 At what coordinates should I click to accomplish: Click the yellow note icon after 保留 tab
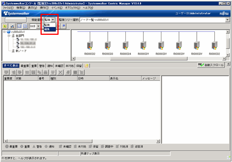87,65
